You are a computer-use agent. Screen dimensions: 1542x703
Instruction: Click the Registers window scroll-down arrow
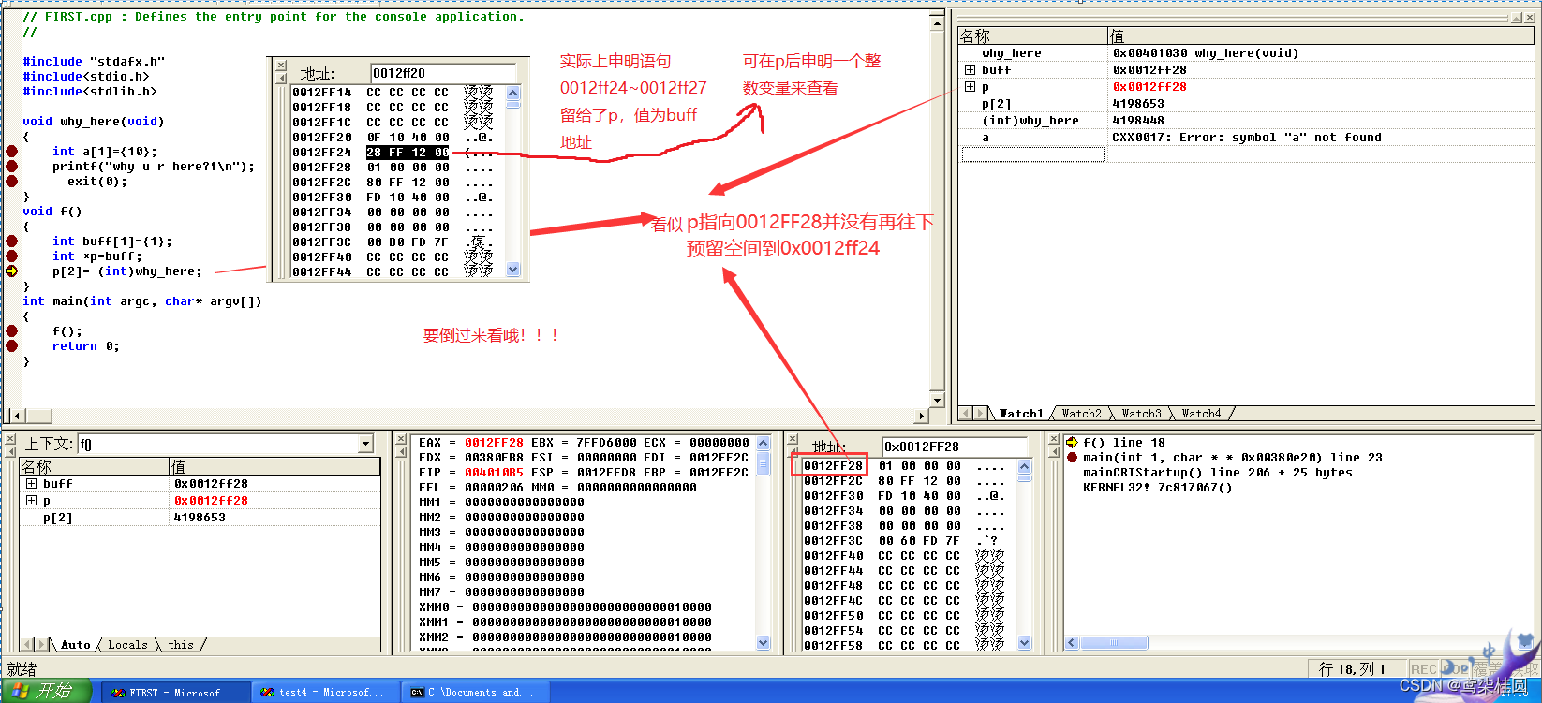pyautogui.click(x=763, y=643)
